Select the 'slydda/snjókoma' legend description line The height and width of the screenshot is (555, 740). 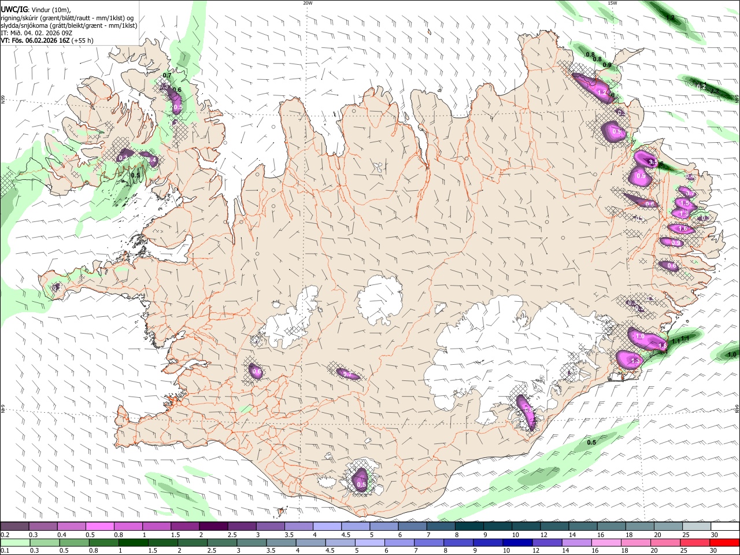pos(69,25)
